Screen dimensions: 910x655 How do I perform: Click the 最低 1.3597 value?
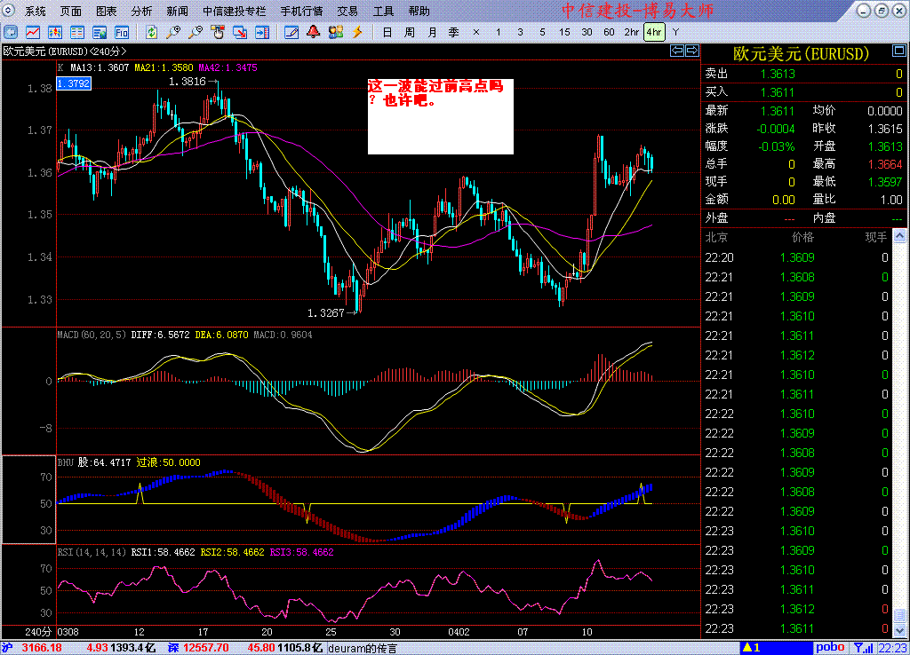885,182
